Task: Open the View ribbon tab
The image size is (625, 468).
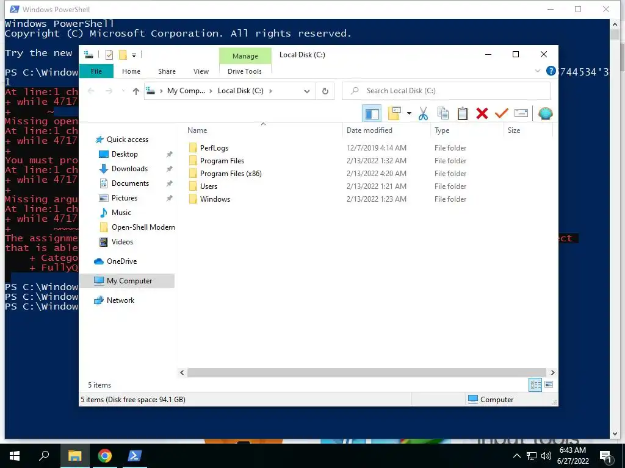Action: pyautogui.click(x=201, y=71)
